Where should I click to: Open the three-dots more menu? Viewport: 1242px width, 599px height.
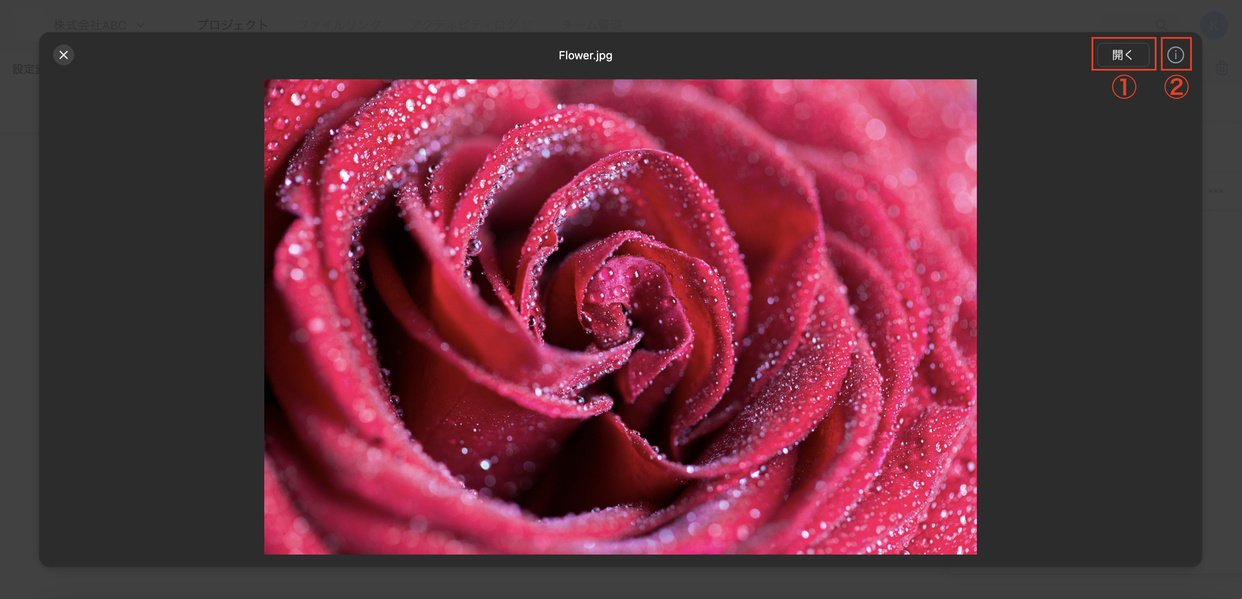[x=1216, y=191]
